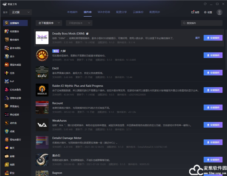Click the user avatar icon

(219, 12)
